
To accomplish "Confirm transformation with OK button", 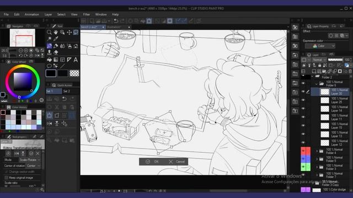I will (x=152, y=162).
